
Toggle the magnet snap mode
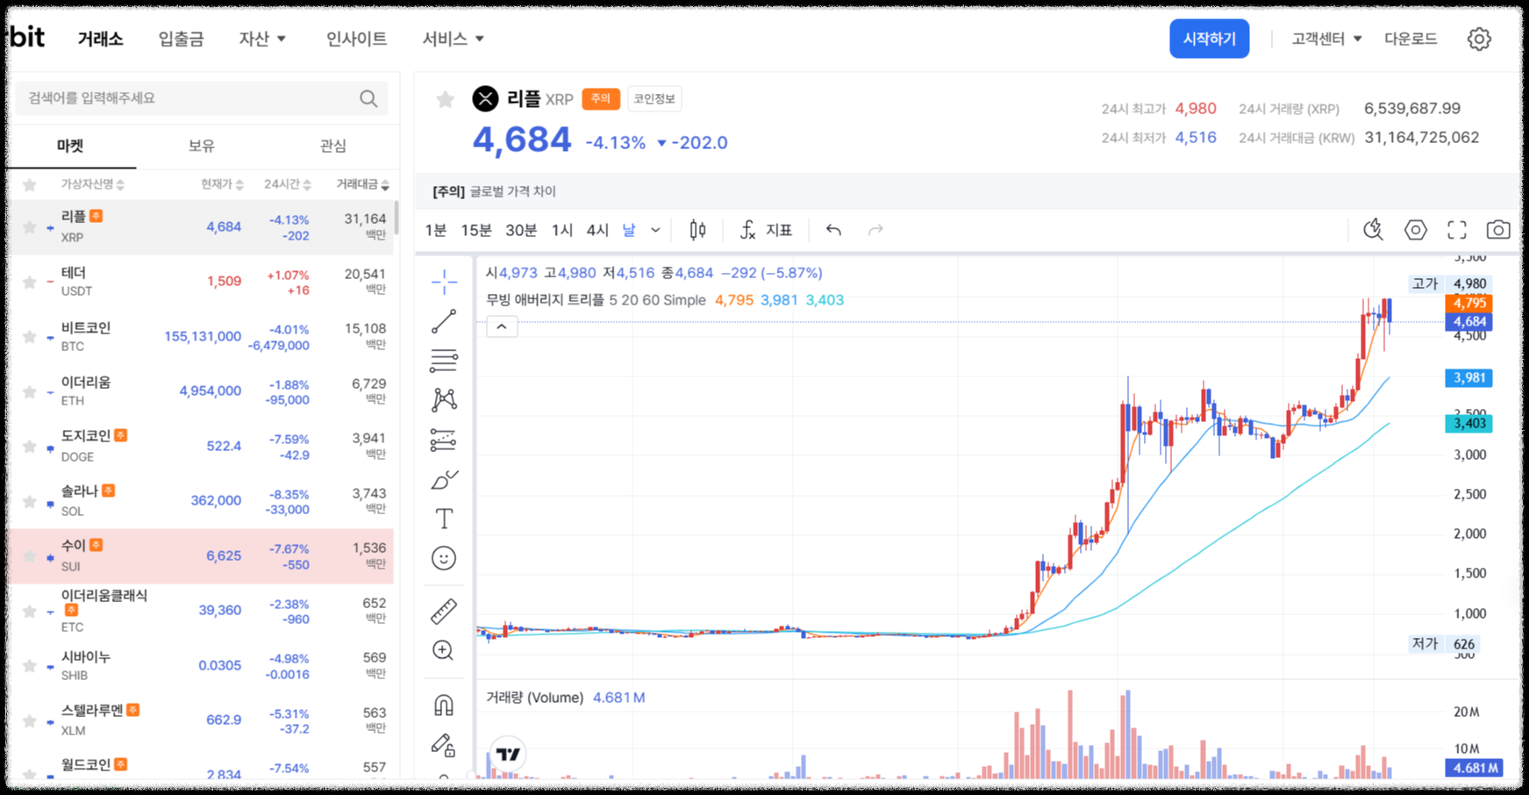click(444, 705)
